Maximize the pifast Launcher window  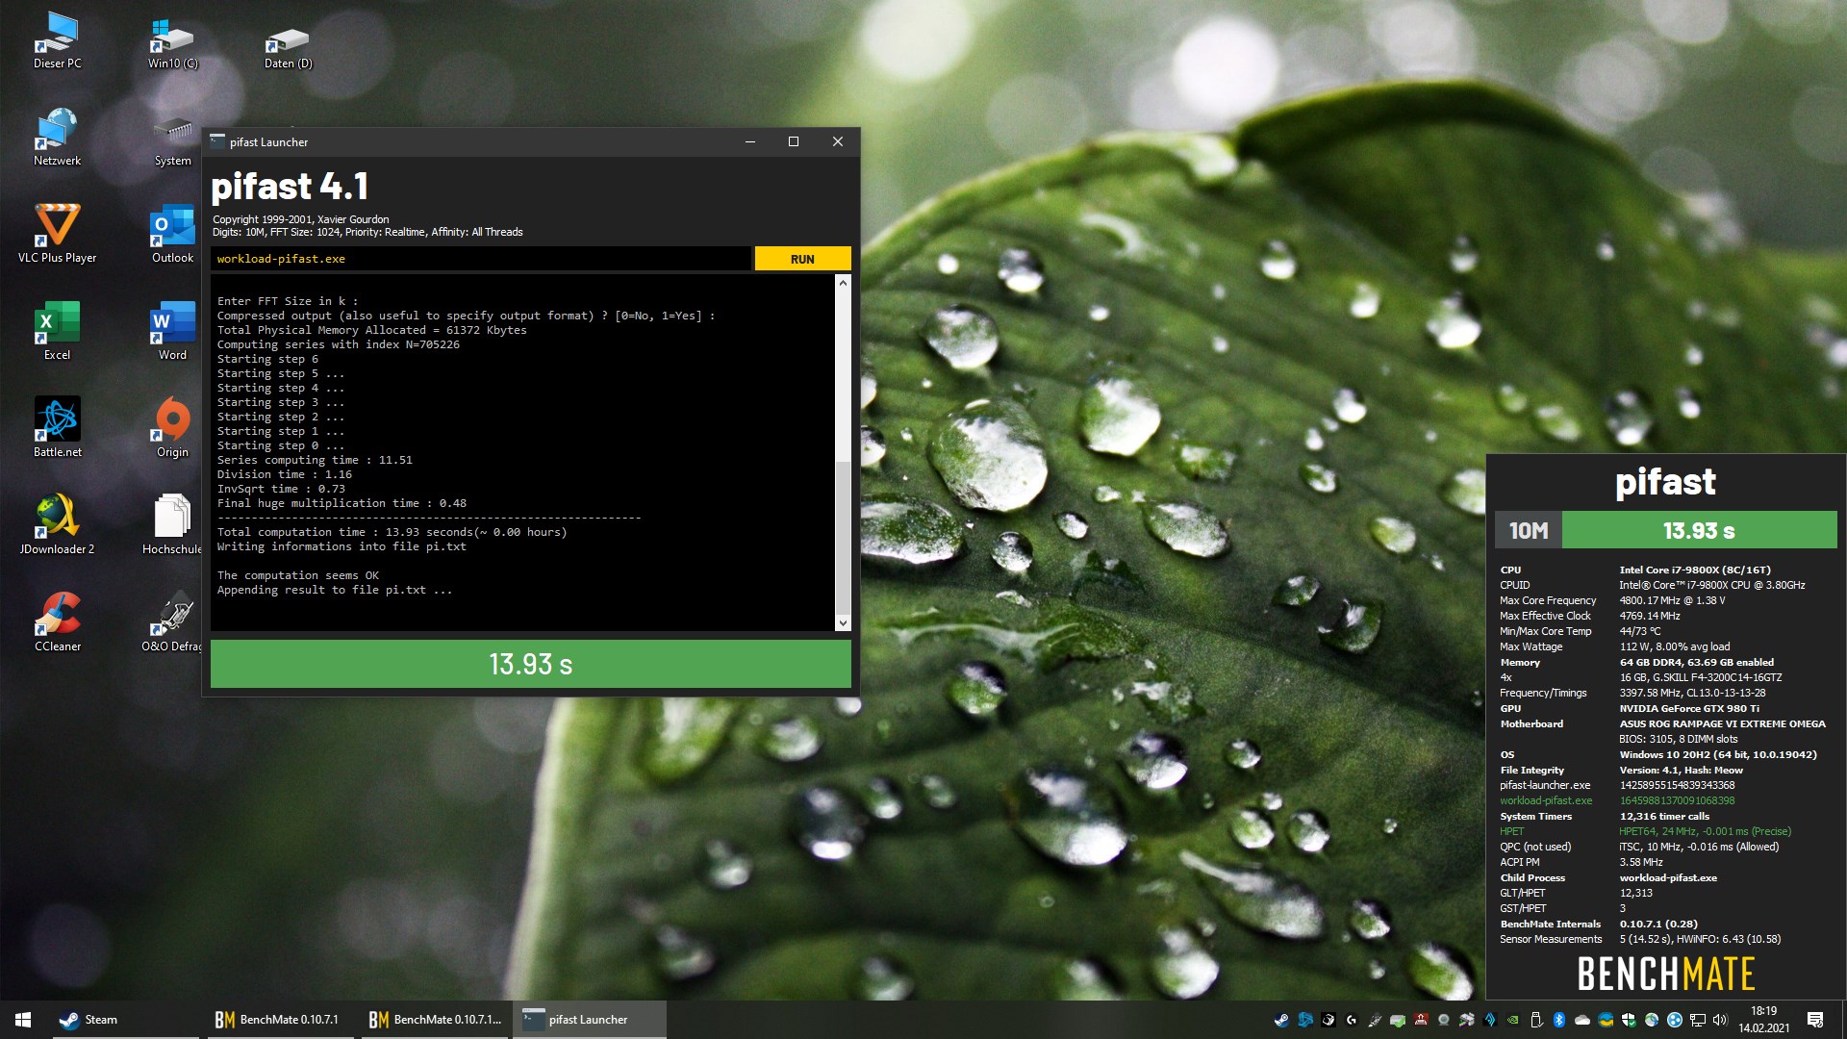pyautogui.click(x=794, y=141)
